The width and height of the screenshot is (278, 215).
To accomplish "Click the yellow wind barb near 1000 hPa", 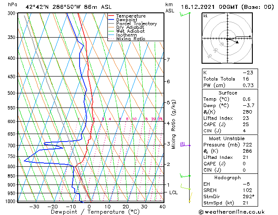I will 190,197.
